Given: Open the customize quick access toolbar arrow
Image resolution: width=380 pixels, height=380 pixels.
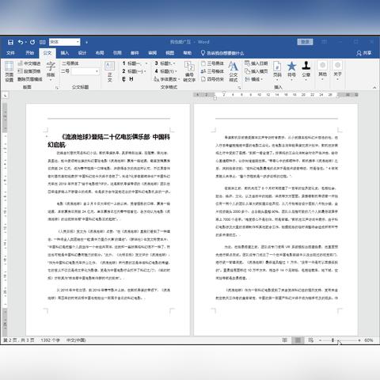Looking at the screenshot, I should [86, 42].
